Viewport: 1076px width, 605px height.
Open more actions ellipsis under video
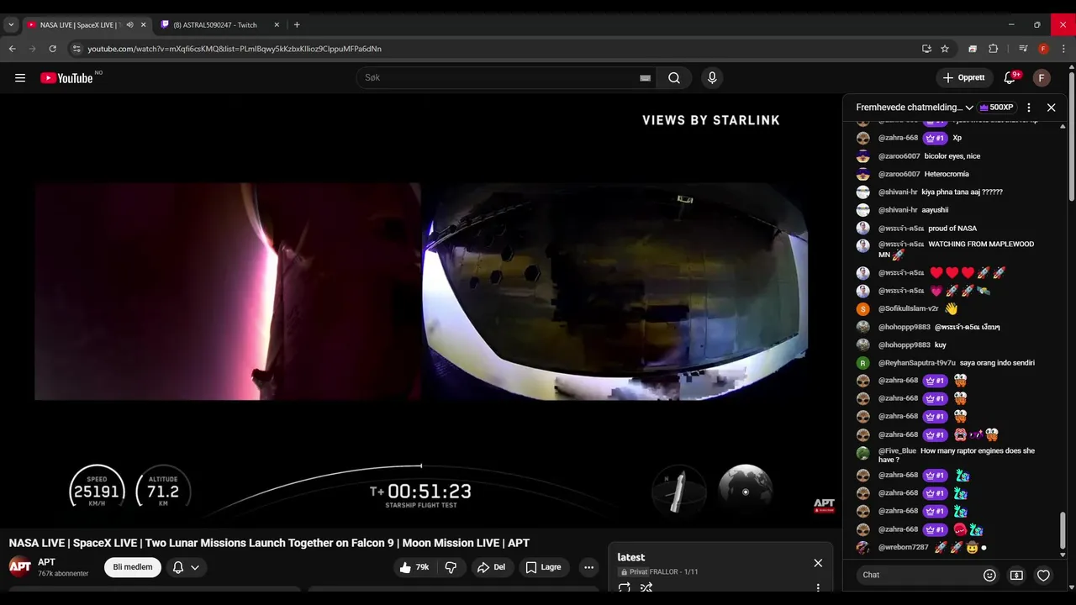pyautogui.click(x=588, y=567)
